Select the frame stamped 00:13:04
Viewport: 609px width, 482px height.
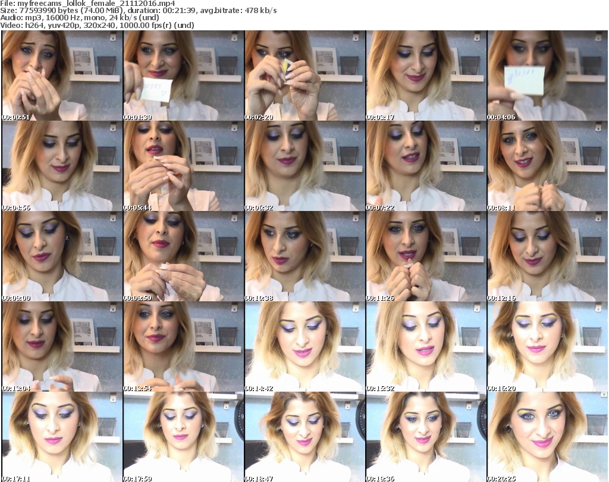click(62, 346)
